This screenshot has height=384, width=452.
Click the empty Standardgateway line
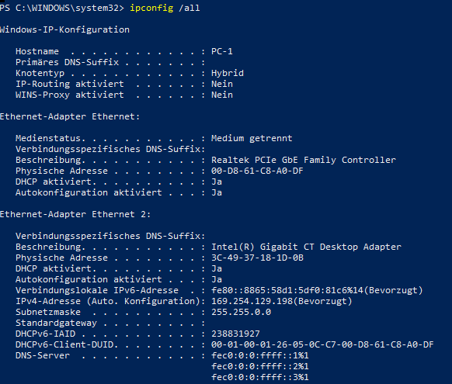point(110,323)
